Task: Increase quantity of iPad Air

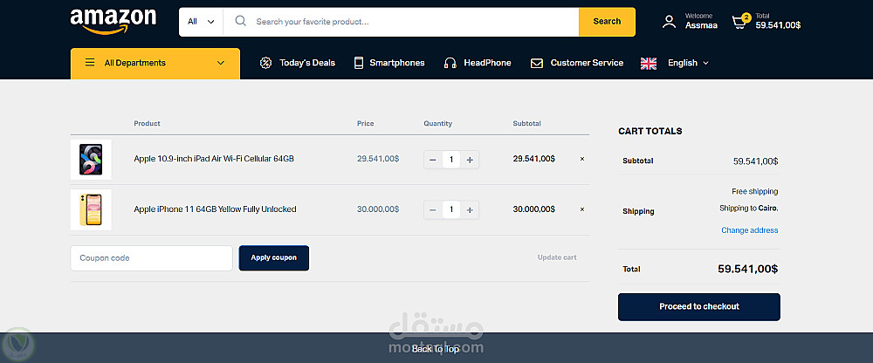Action: pos(470,160)
